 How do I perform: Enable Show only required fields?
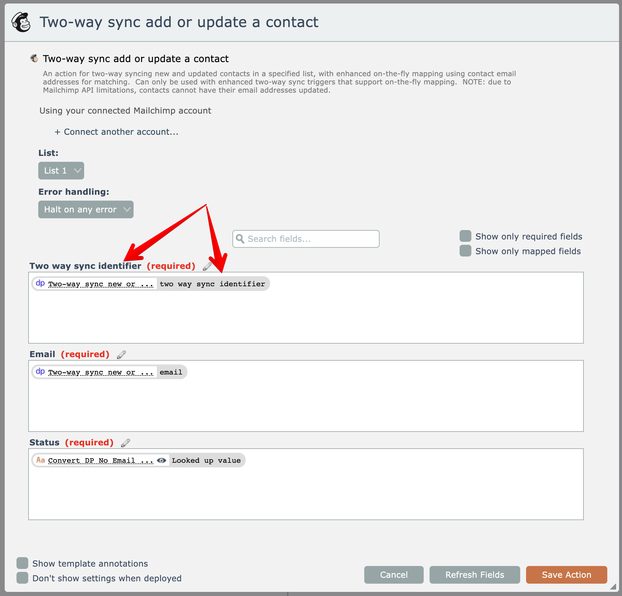(465, 236)
